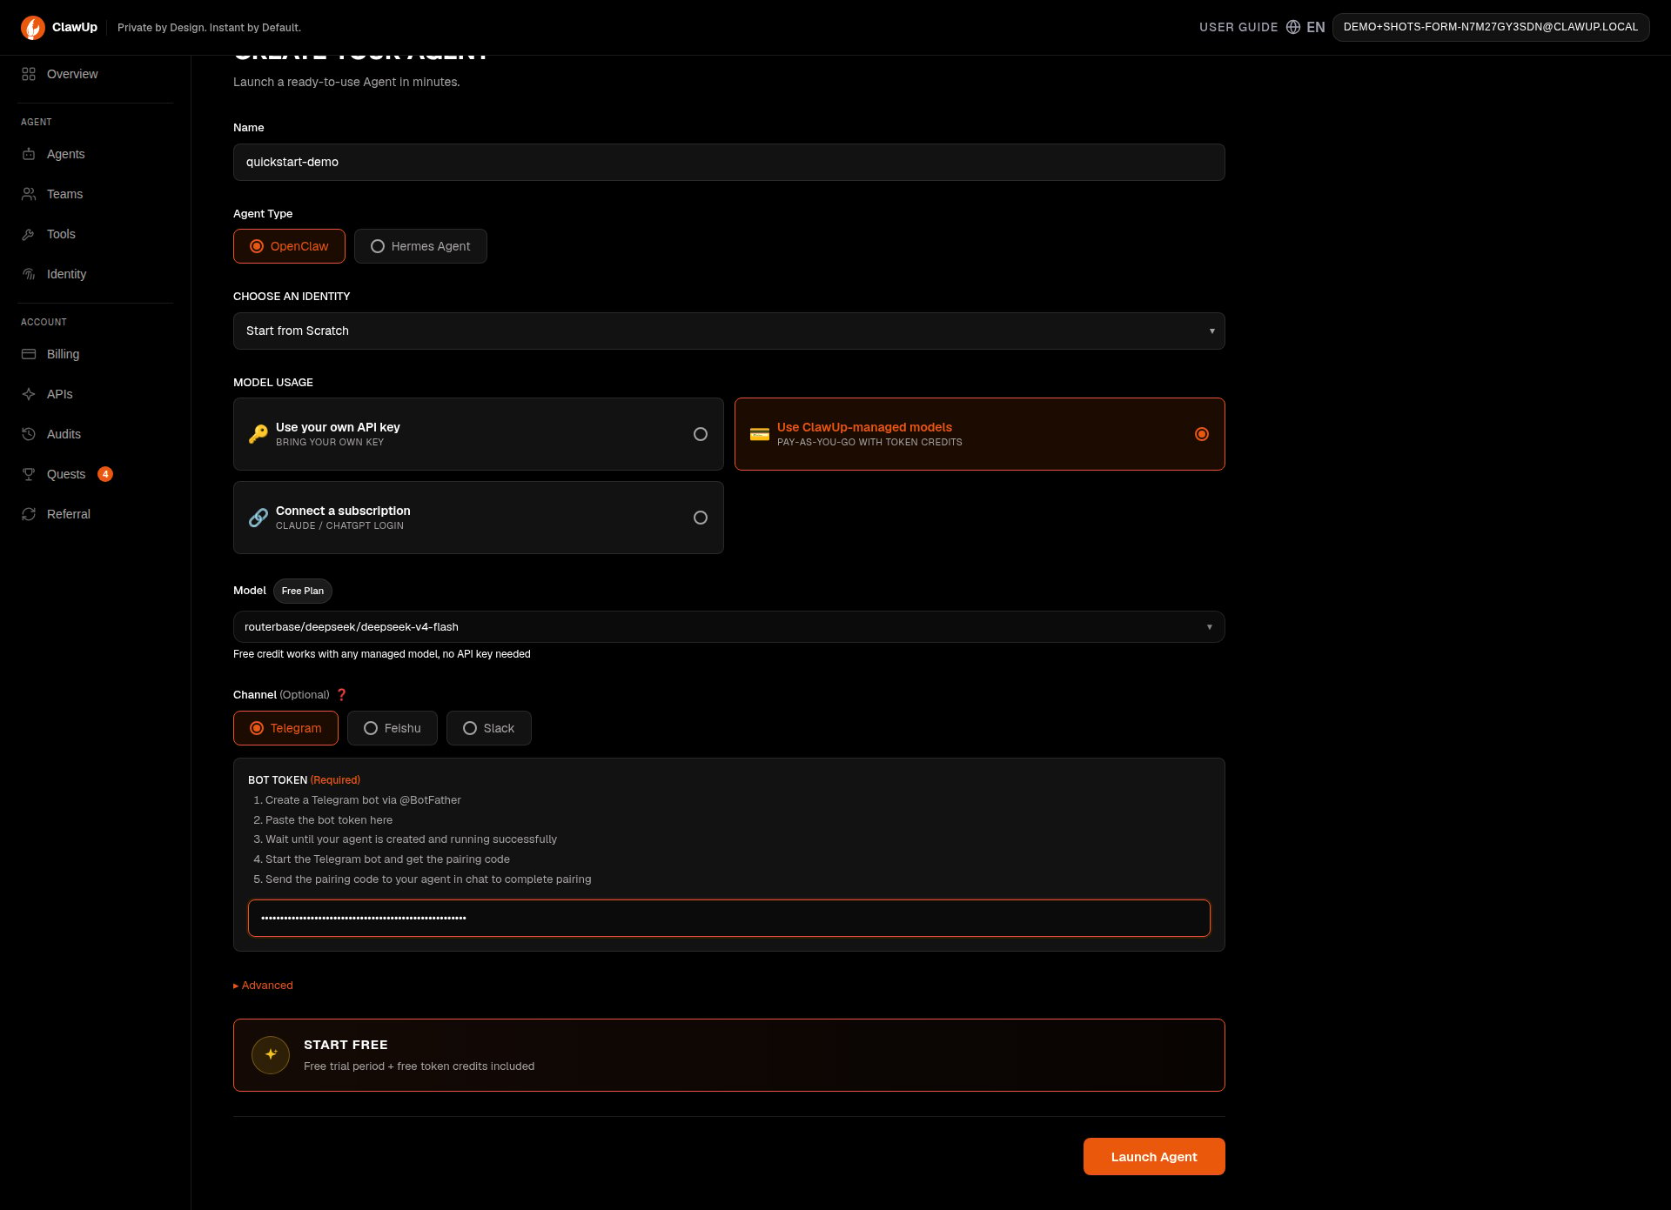Open Identity in the sidebar
The width and height of the screenshot is (1671, 1210).
[x=96, y=274]
